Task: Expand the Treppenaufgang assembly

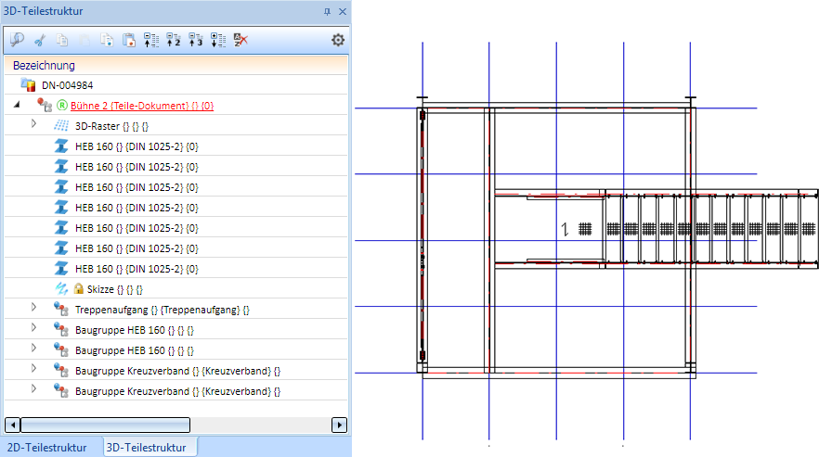Action: coord(34,308)
